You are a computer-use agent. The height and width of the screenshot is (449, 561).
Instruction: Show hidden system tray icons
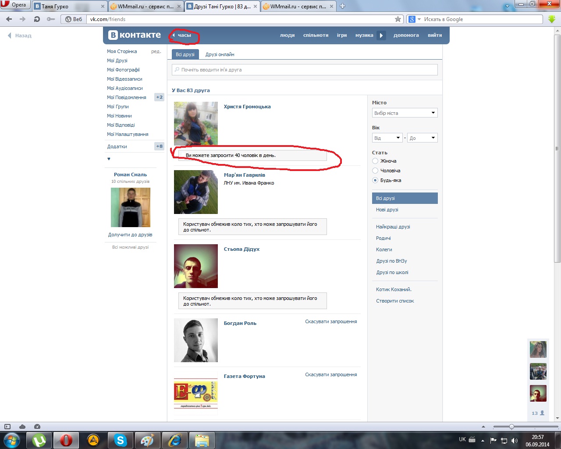tap(483, 441)
